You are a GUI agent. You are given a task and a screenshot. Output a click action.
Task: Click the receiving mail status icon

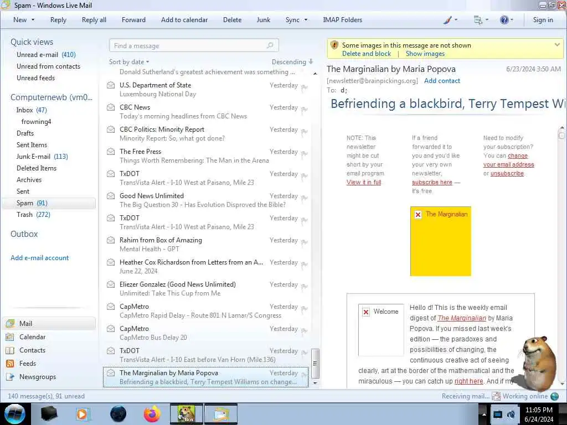click(496, 396)
